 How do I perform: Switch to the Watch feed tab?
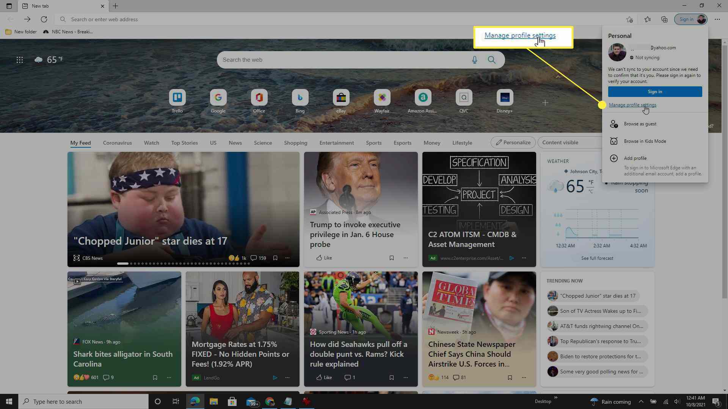tap(151, 143)
